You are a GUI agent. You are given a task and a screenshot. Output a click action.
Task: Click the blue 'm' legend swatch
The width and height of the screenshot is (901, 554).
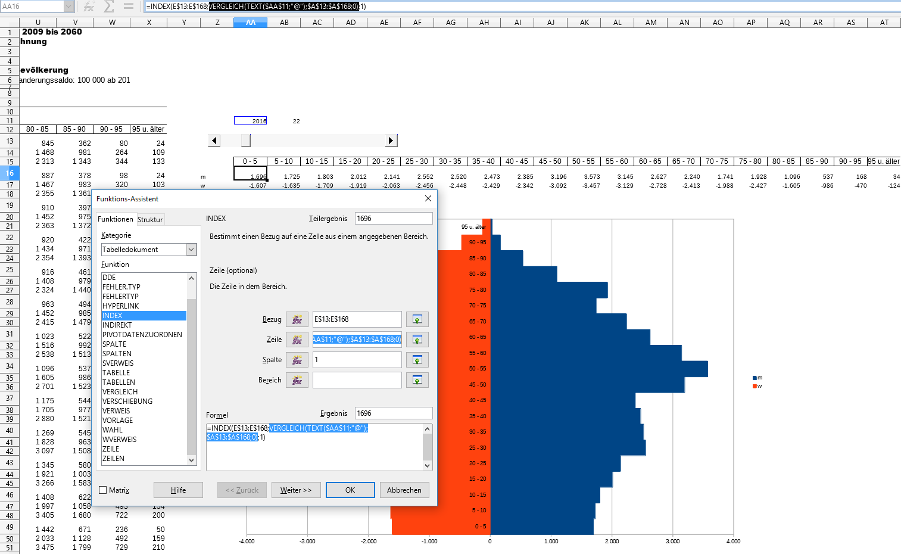(x=755, y=378)
